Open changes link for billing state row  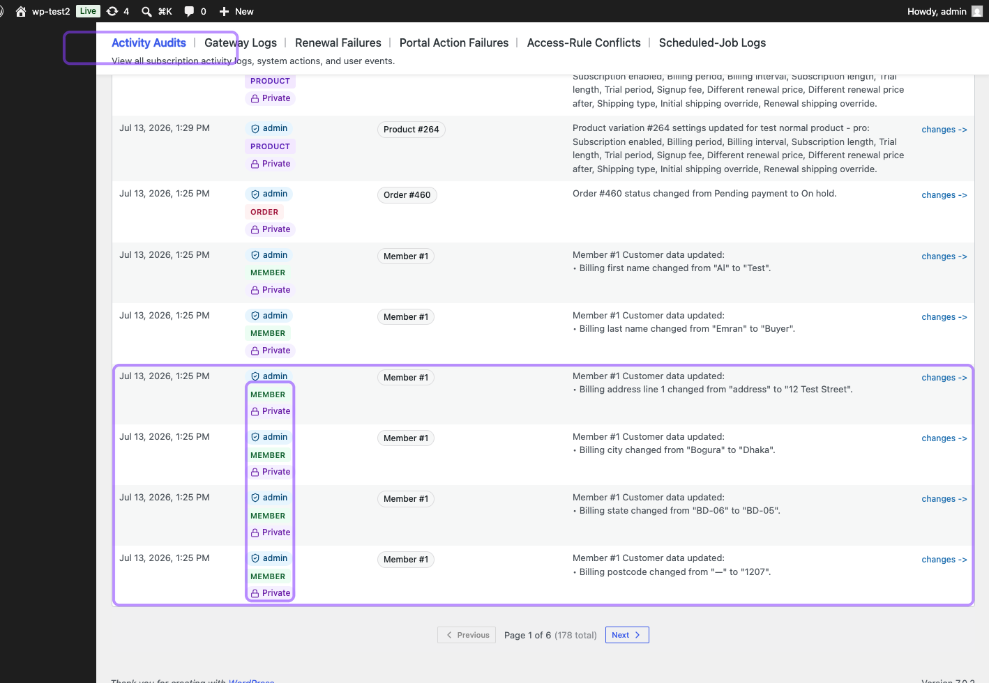944,499
